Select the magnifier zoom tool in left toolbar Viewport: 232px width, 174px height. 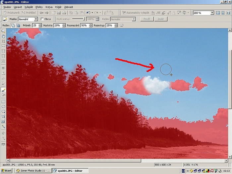tap(3, 31)
